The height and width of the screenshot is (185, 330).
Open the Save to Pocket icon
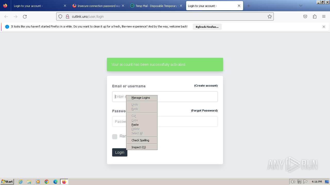305,16
